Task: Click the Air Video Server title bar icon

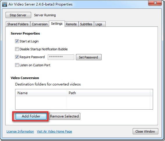Action: pyautogui.click(x=5, y=4)
